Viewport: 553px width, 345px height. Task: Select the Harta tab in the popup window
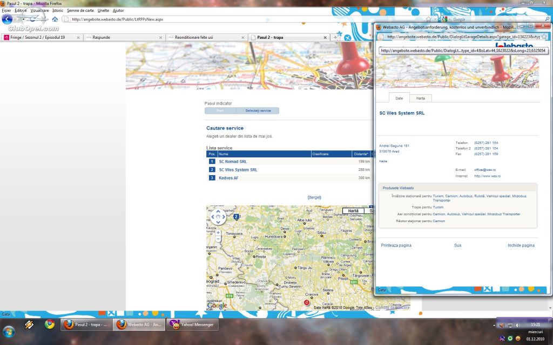click(420, 98)
